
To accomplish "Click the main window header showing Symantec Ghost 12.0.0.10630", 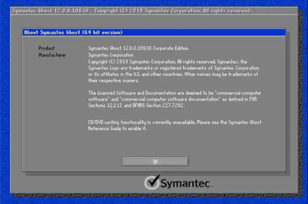I will tap(154, 11).
